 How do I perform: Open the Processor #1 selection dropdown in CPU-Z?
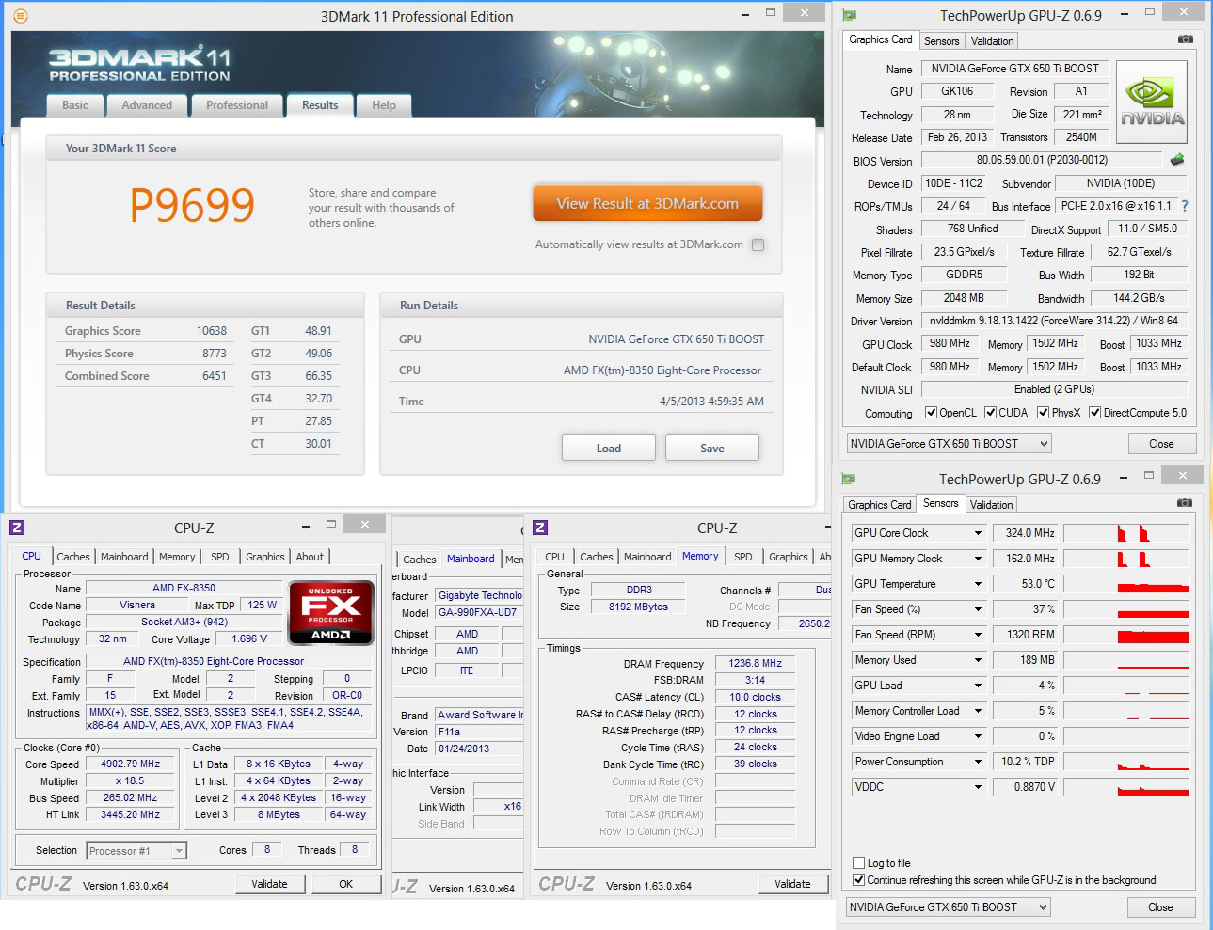(x=136, y=851)
